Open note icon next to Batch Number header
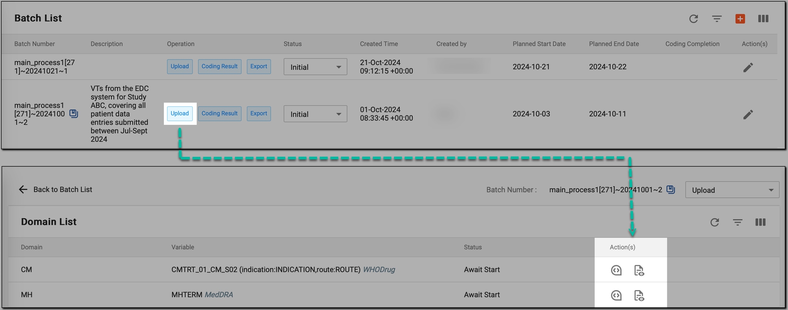Image resolution: width=788 pixels, height=310 pixels. click(x=670, y=190)
